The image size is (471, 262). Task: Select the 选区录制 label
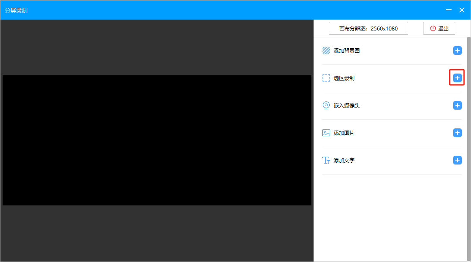(x=344, y=78)
